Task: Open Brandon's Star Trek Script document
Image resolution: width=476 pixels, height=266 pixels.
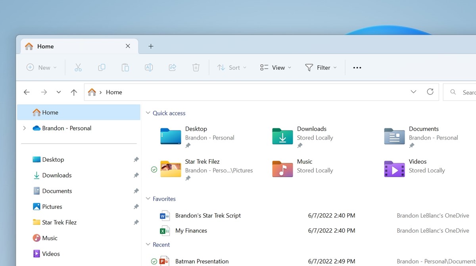Action: (x=208, y=216)
